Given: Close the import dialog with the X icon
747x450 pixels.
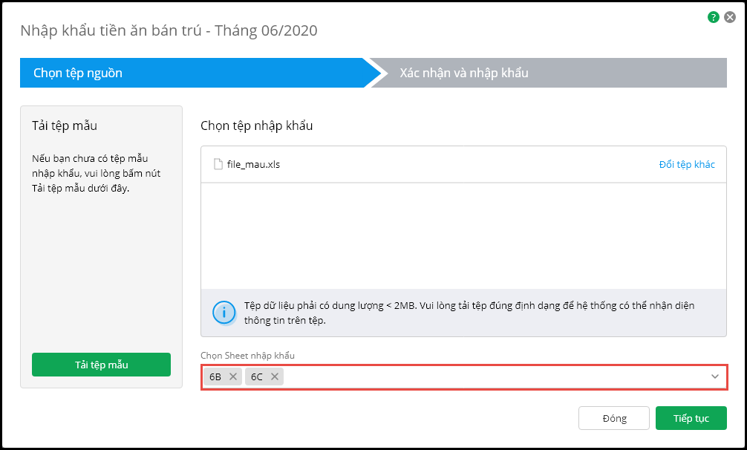Looking at the screenshot, I should (730, 17).
